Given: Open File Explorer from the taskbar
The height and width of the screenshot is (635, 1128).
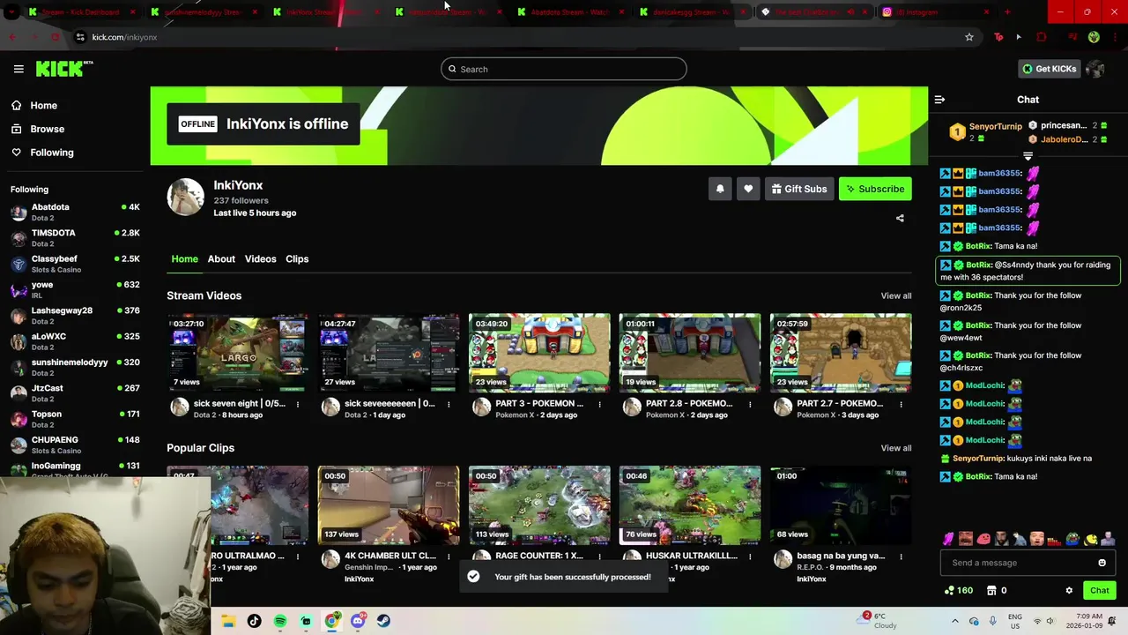Looking at the screenshot, I should (x=228, y=621).
